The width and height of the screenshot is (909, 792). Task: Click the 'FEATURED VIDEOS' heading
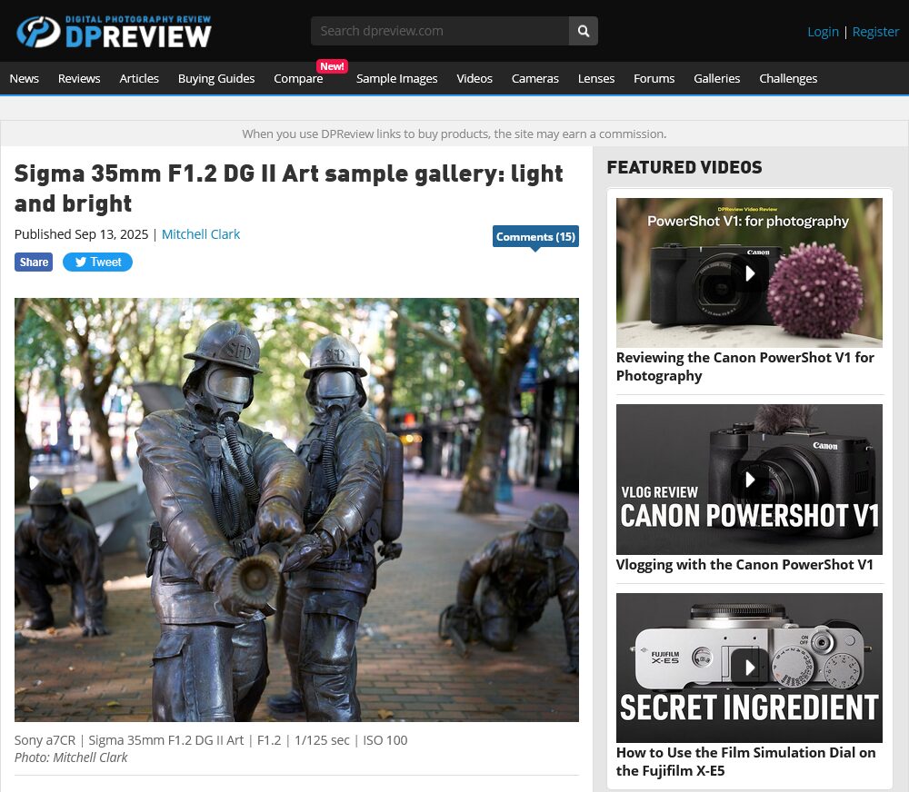684,167
